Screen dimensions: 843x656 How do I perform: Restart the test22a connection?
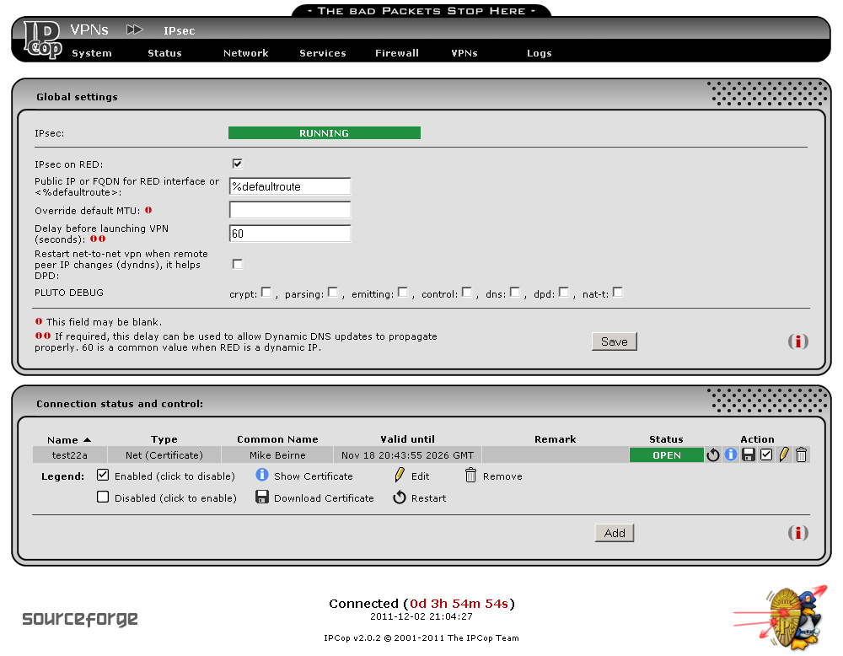pyautogui.click(x=713, y=454)
